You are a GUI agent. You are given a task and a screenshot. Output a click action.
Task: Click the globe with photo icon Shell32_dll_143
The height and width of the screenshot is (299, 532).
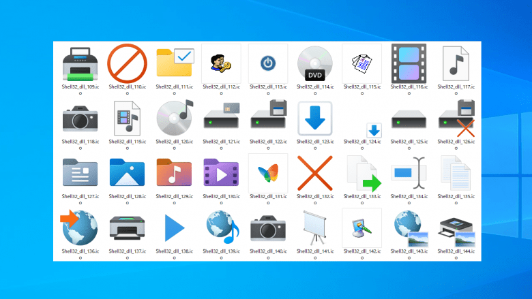click(x=411, y=229)
